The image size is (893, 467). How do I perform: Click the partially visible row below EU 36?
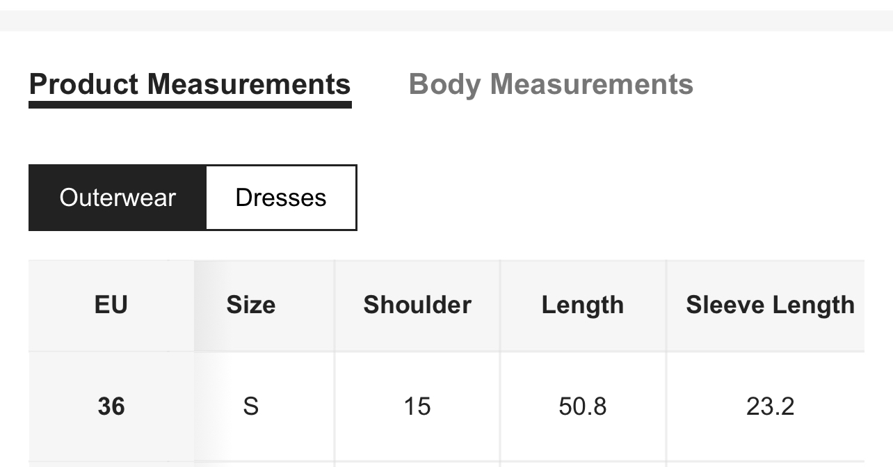111,464
